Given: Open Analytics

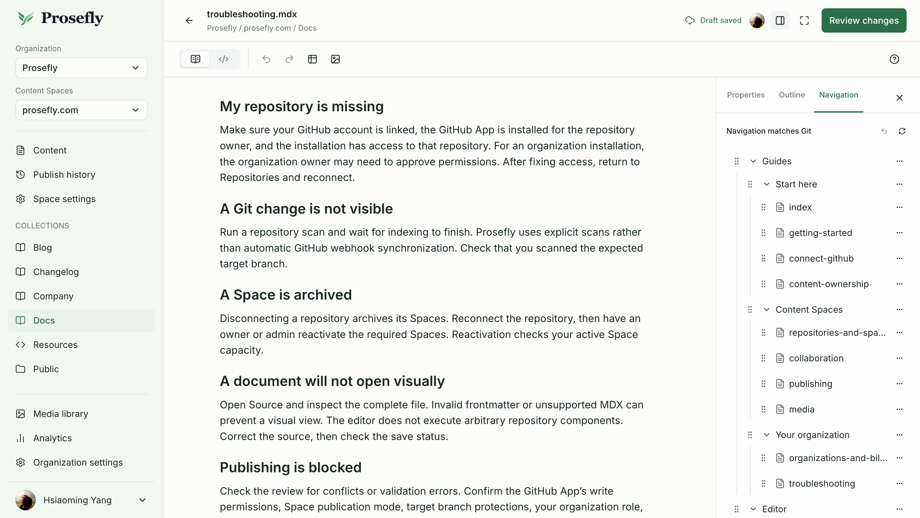Looking at the screenshot, I should (x=81, y=438).
